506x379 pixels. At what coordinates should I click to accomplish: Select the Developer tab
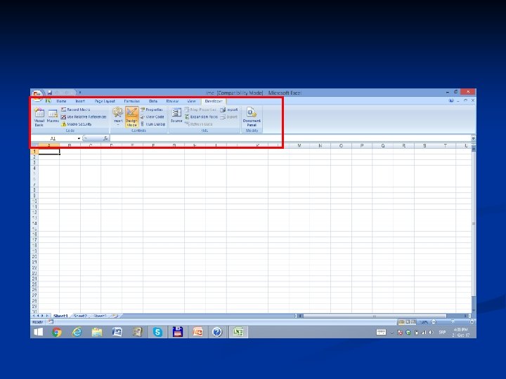click(214, 101)
